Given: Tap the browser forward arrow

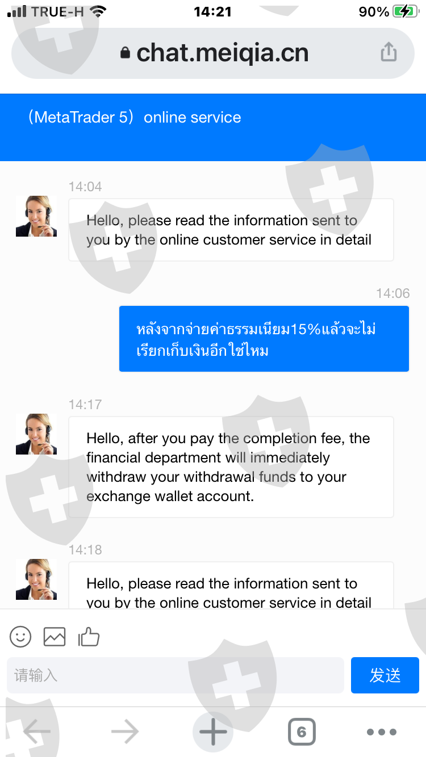Looking at the screenshot, I should [125, 732].
